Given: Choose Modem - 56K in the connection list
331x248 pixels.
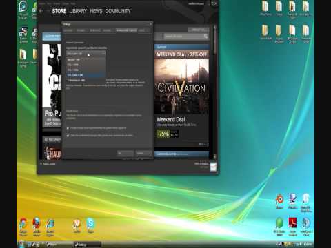Looking at the screenshot, I should pyautogui.click(x=86, y=59).
